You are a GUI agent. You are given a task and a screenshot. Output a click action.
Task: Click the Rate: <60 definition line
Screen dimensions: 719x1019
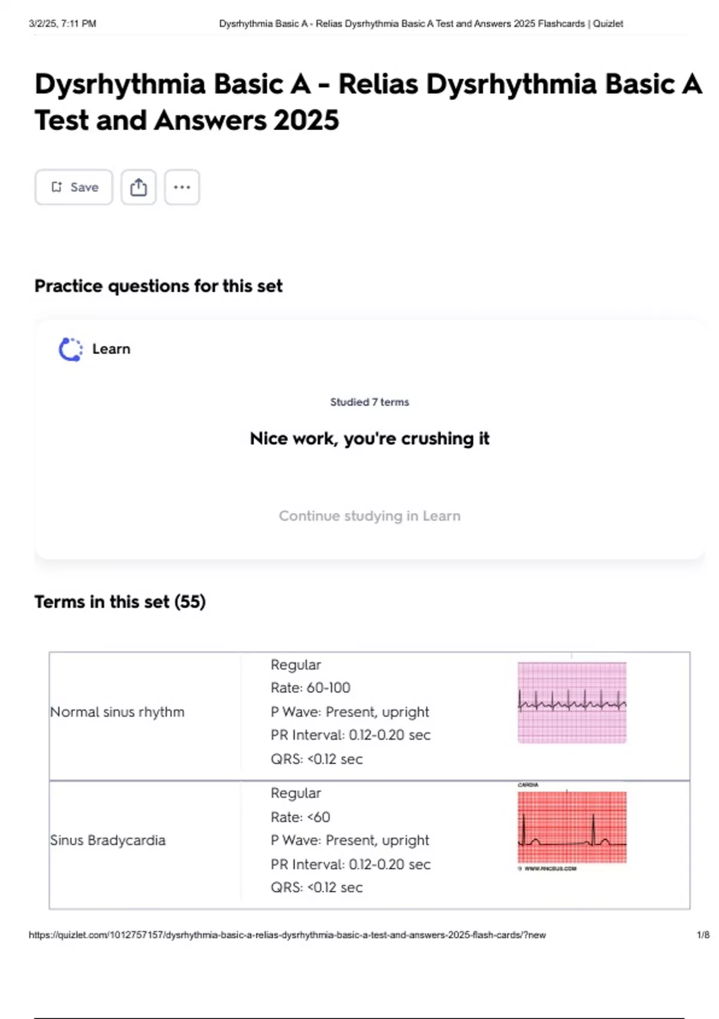coord(300,817)
